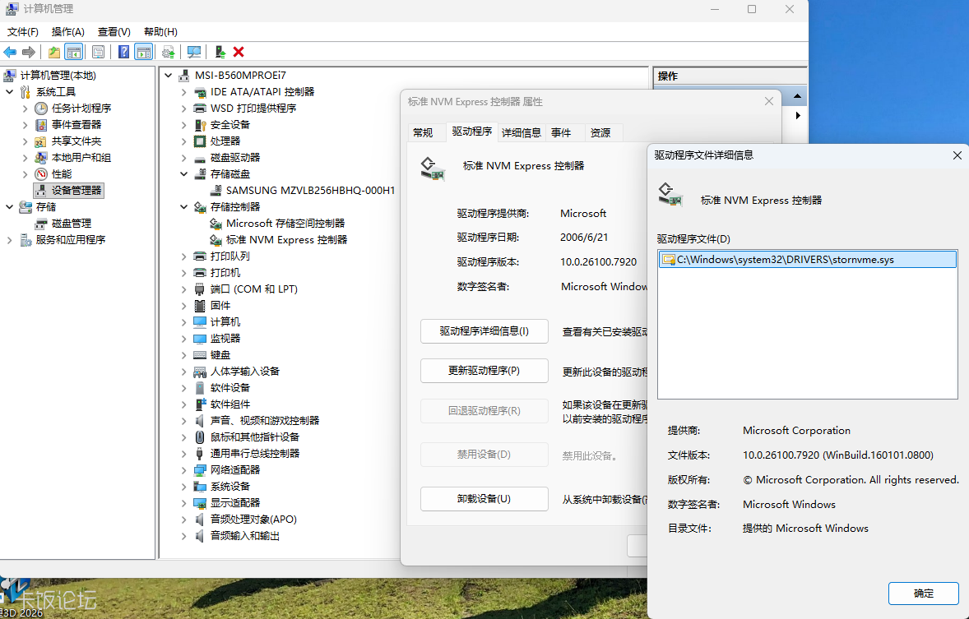The width and height of the screenshot is (969, 619).
Task: Collapse the 系统工具 tree node
Action: (x=9, y=92)
